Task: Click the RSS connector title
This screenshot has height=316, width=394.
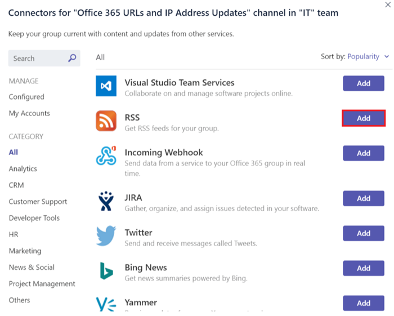Action: 132,118
